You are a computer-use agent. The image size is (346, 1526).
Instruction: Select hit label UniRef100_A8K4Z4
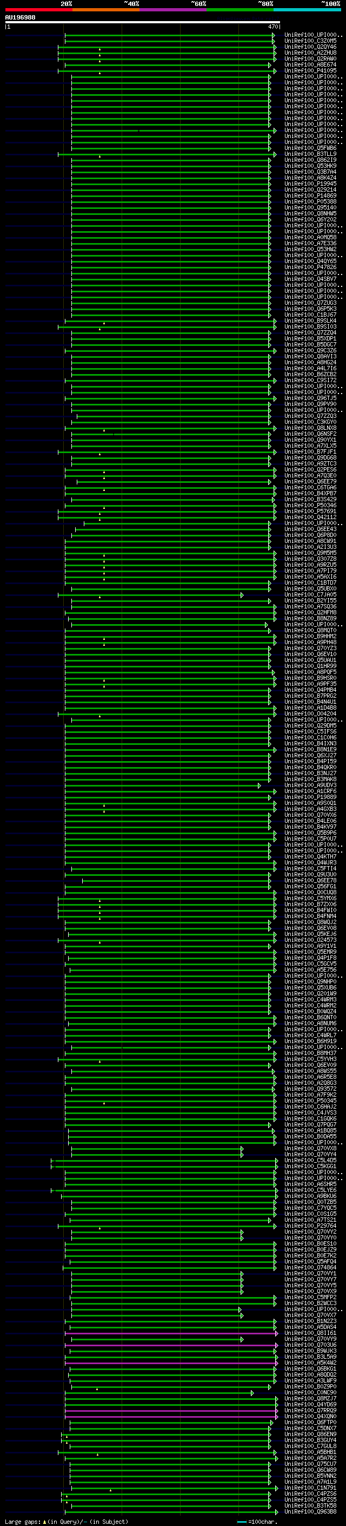click(310, 178)
